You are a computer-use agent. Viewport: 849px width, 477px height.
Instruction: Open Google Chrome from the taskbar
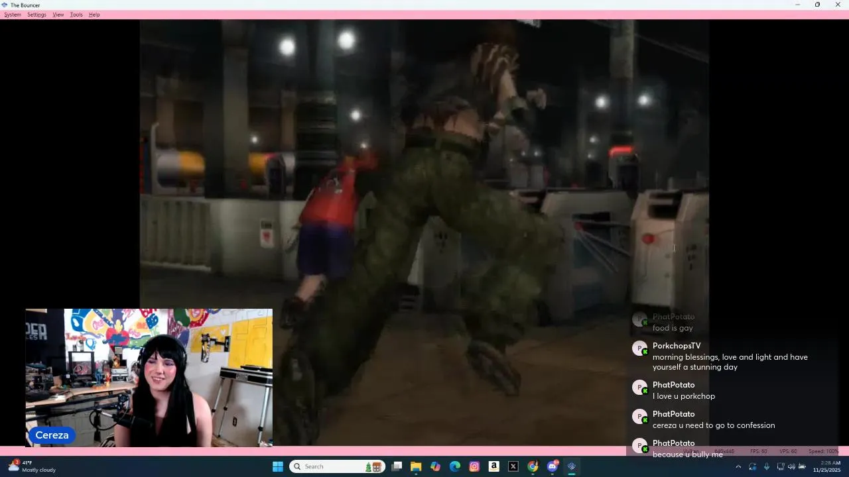pos(533,466)
